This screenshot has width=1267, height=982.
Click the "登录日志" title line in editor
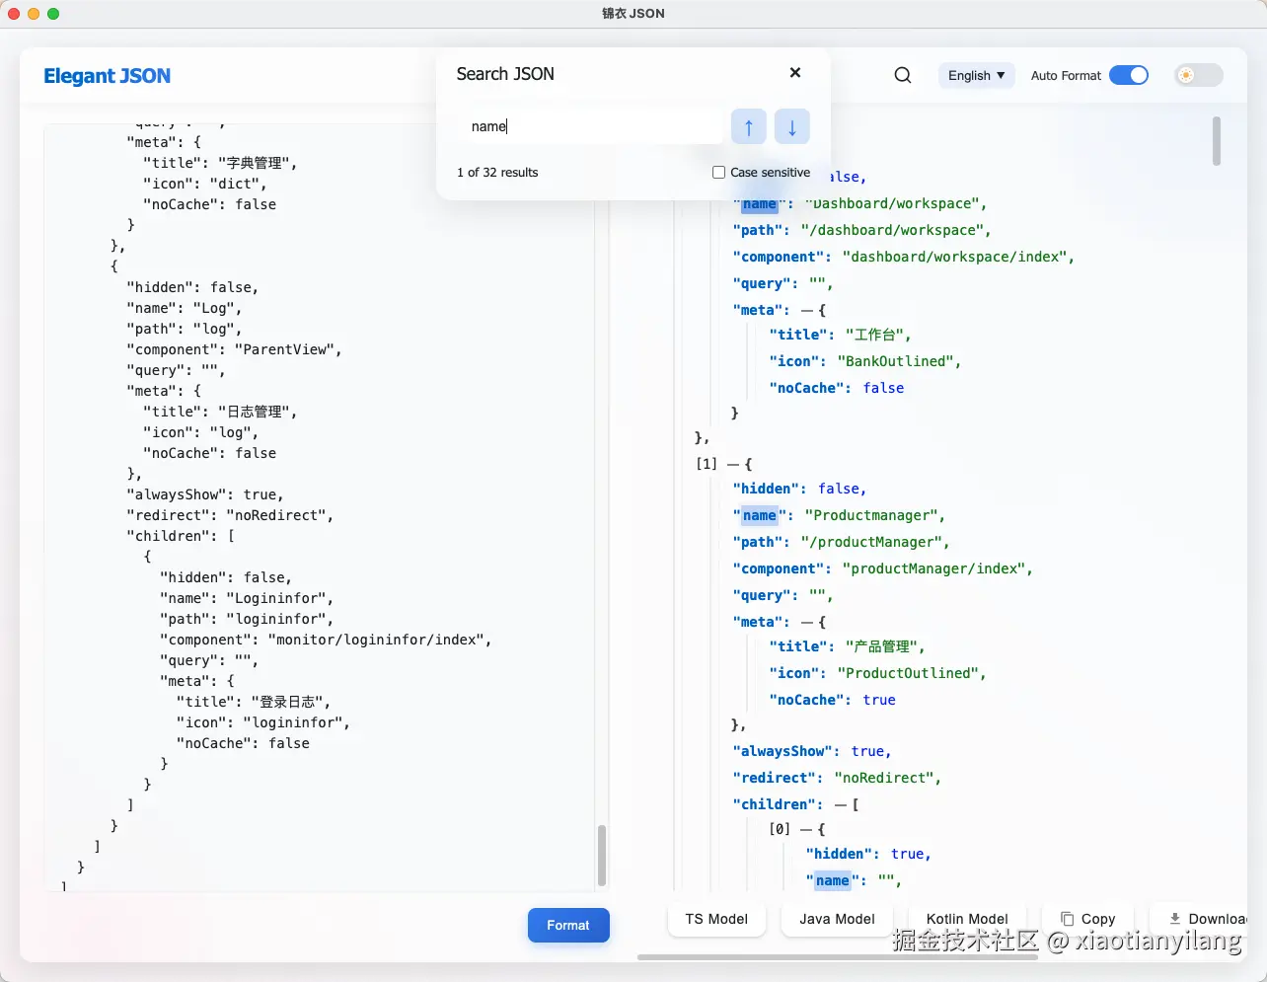tap(254, 702)
